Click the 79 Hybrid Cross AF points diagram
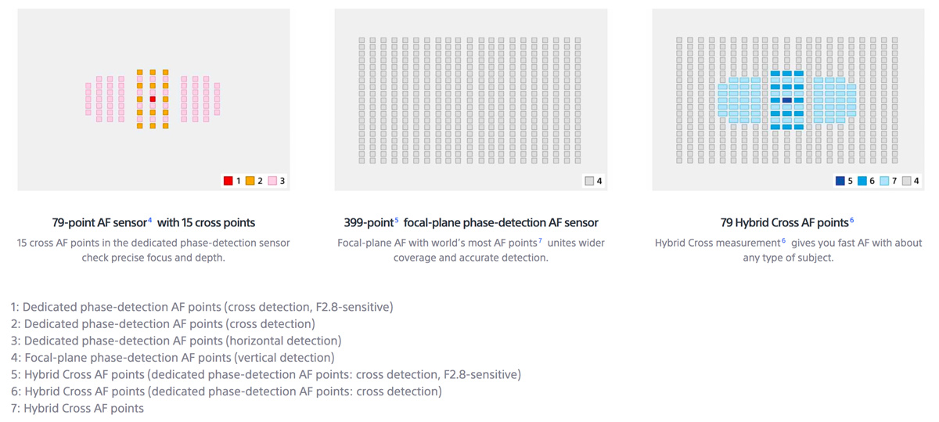The width and height of the screenshot is (939, 422). (788, 99)
